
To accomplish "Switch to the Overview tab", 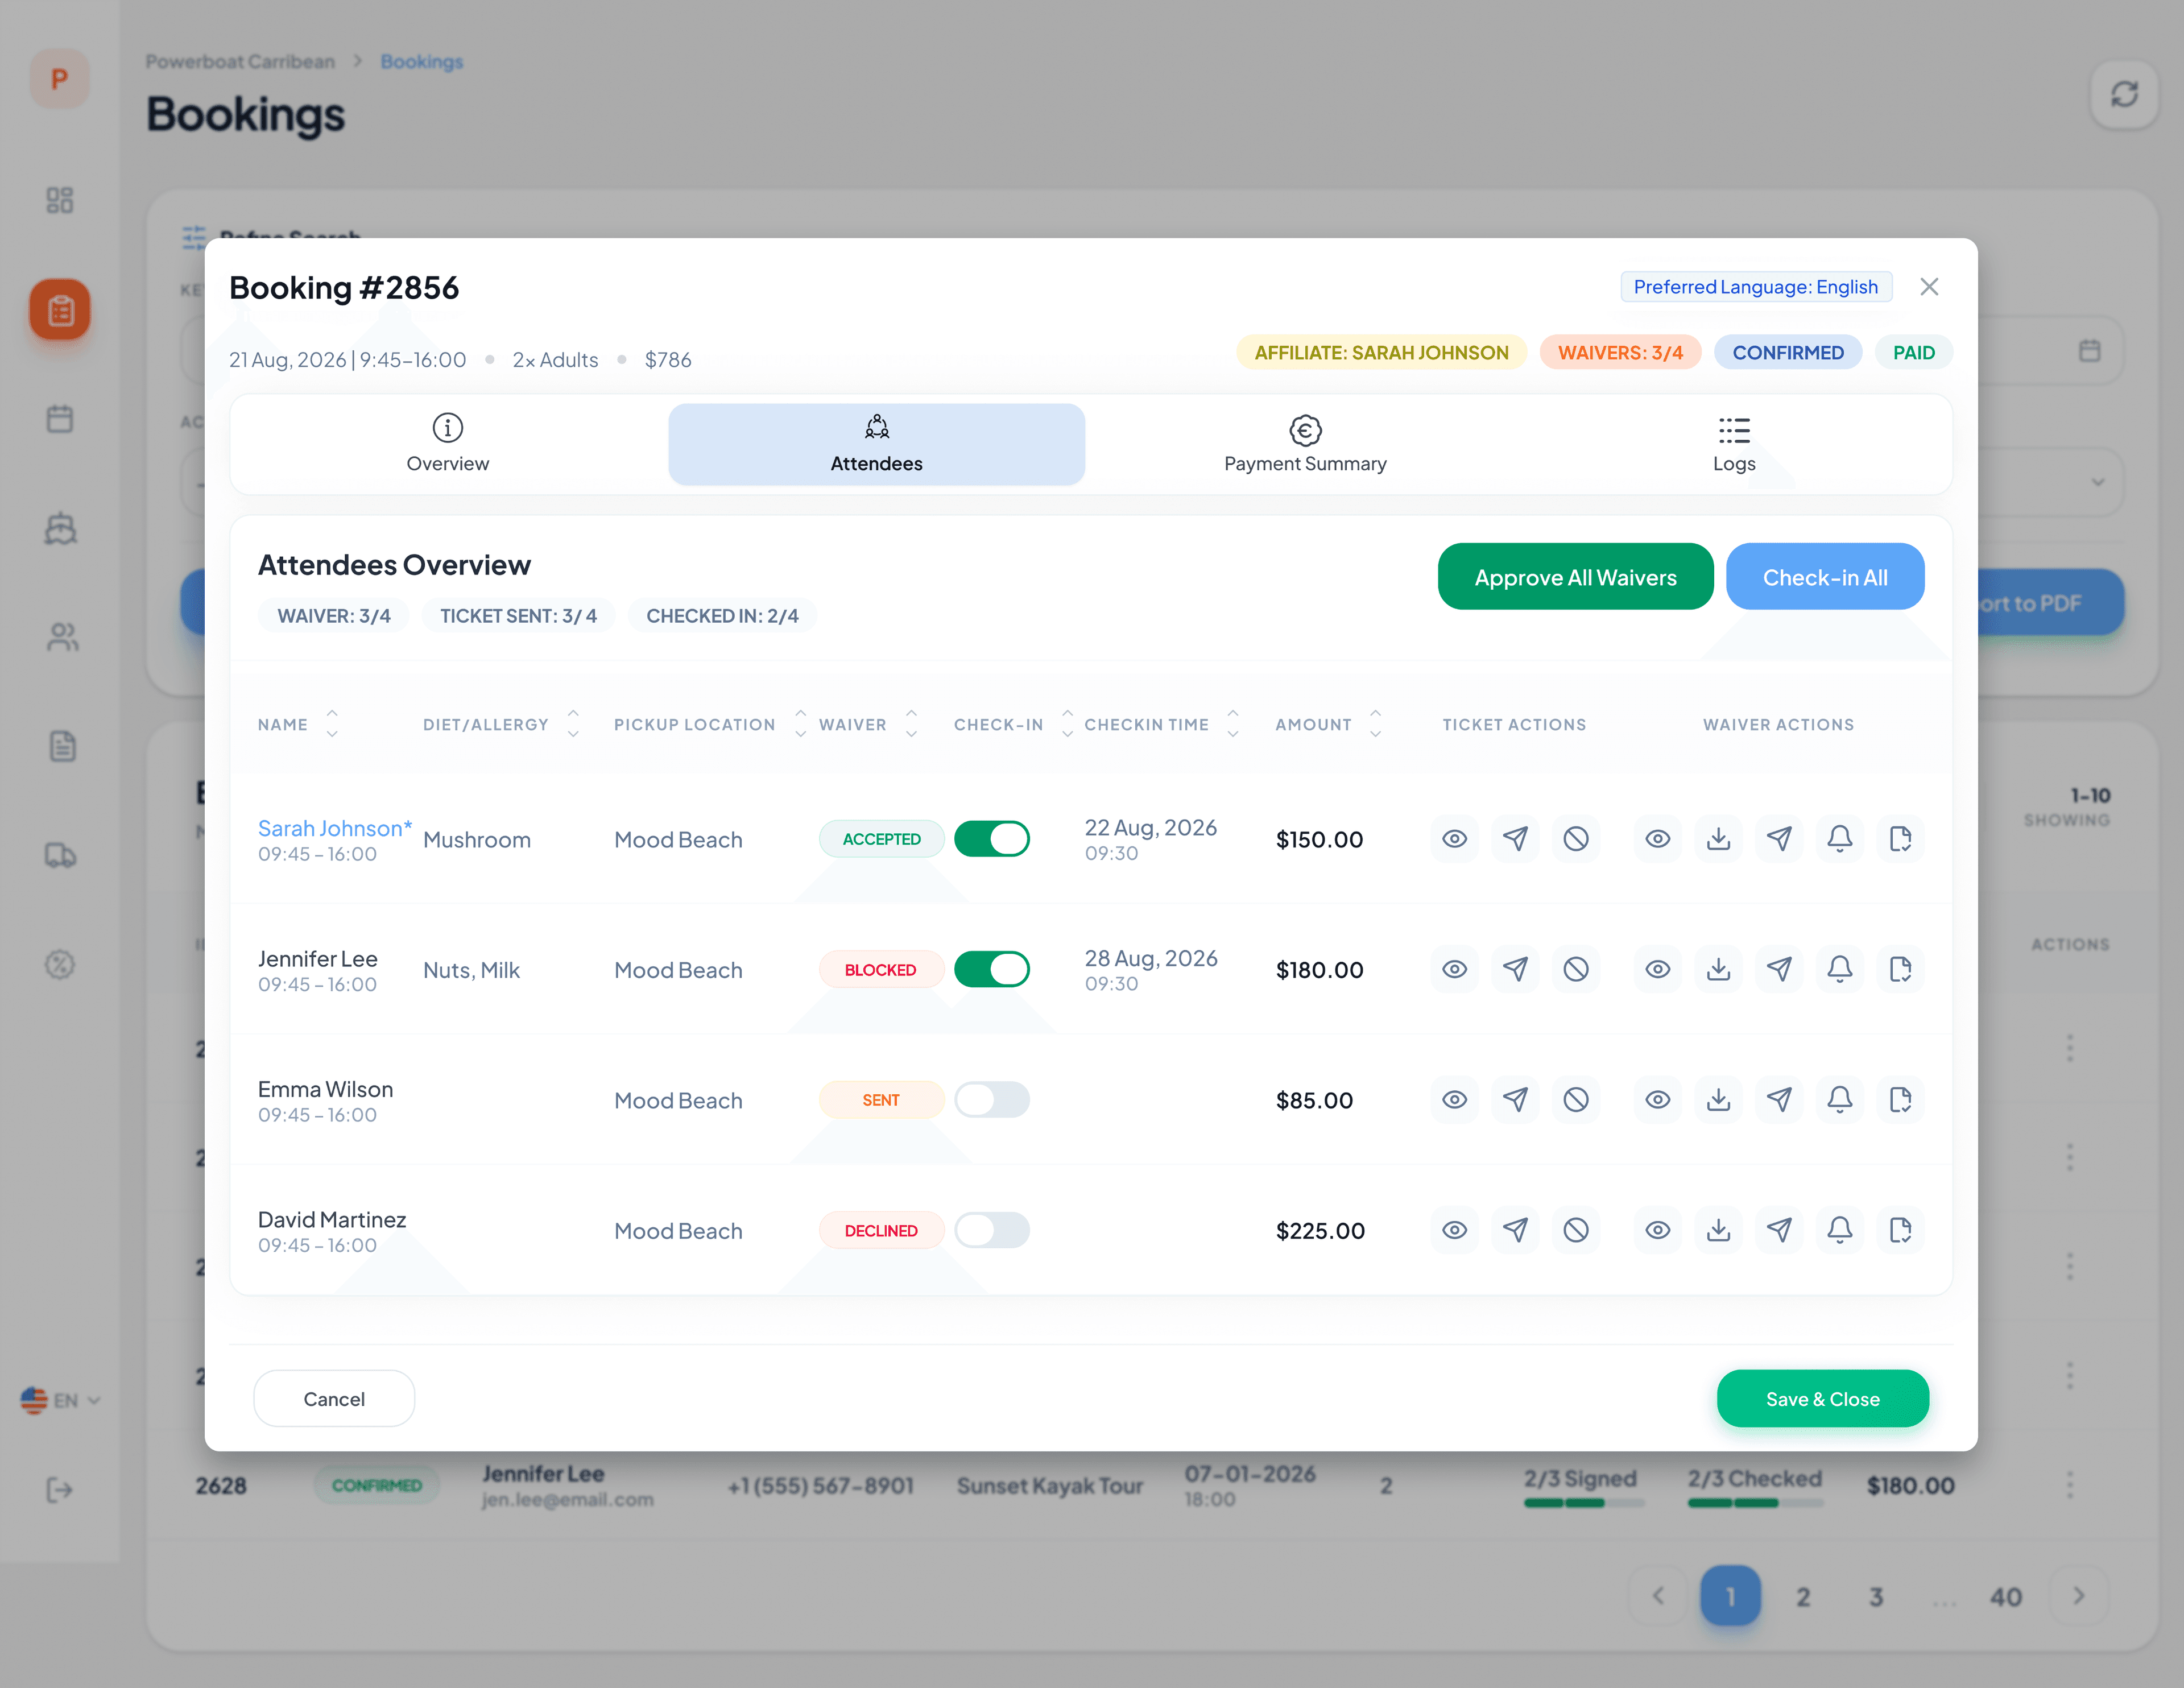I will [447, 444].
